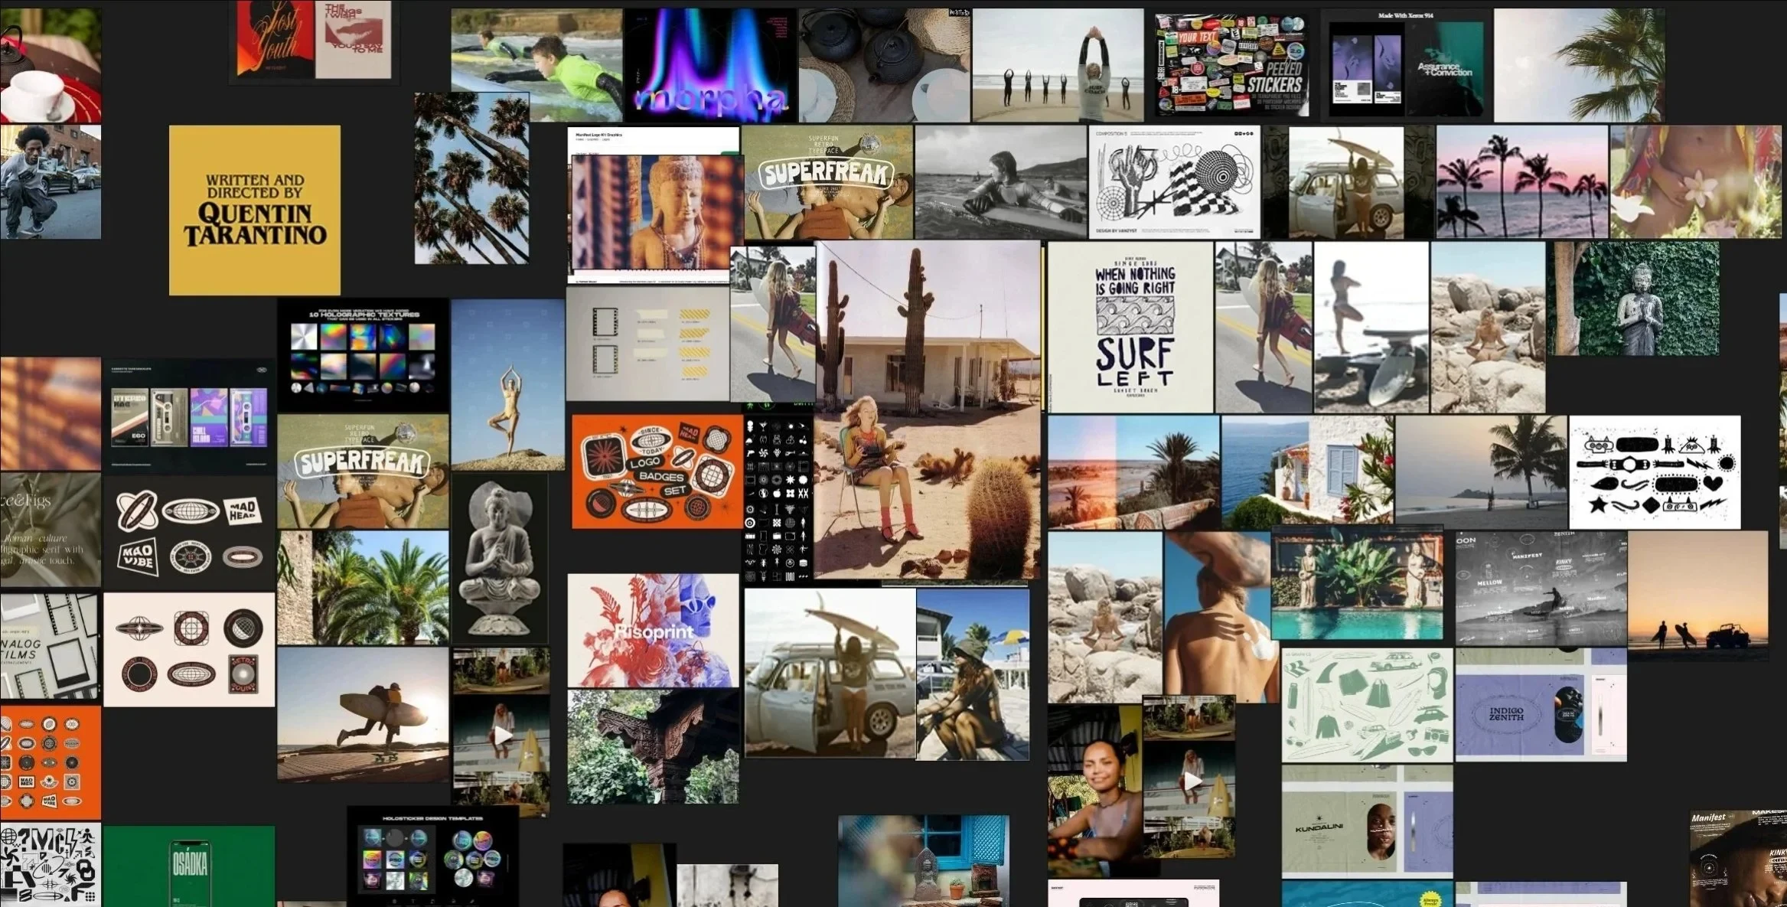Select the green OSADKA phone mockup
The width and height of the screenshot is (1787, 907).
click(x=189, y=866)
